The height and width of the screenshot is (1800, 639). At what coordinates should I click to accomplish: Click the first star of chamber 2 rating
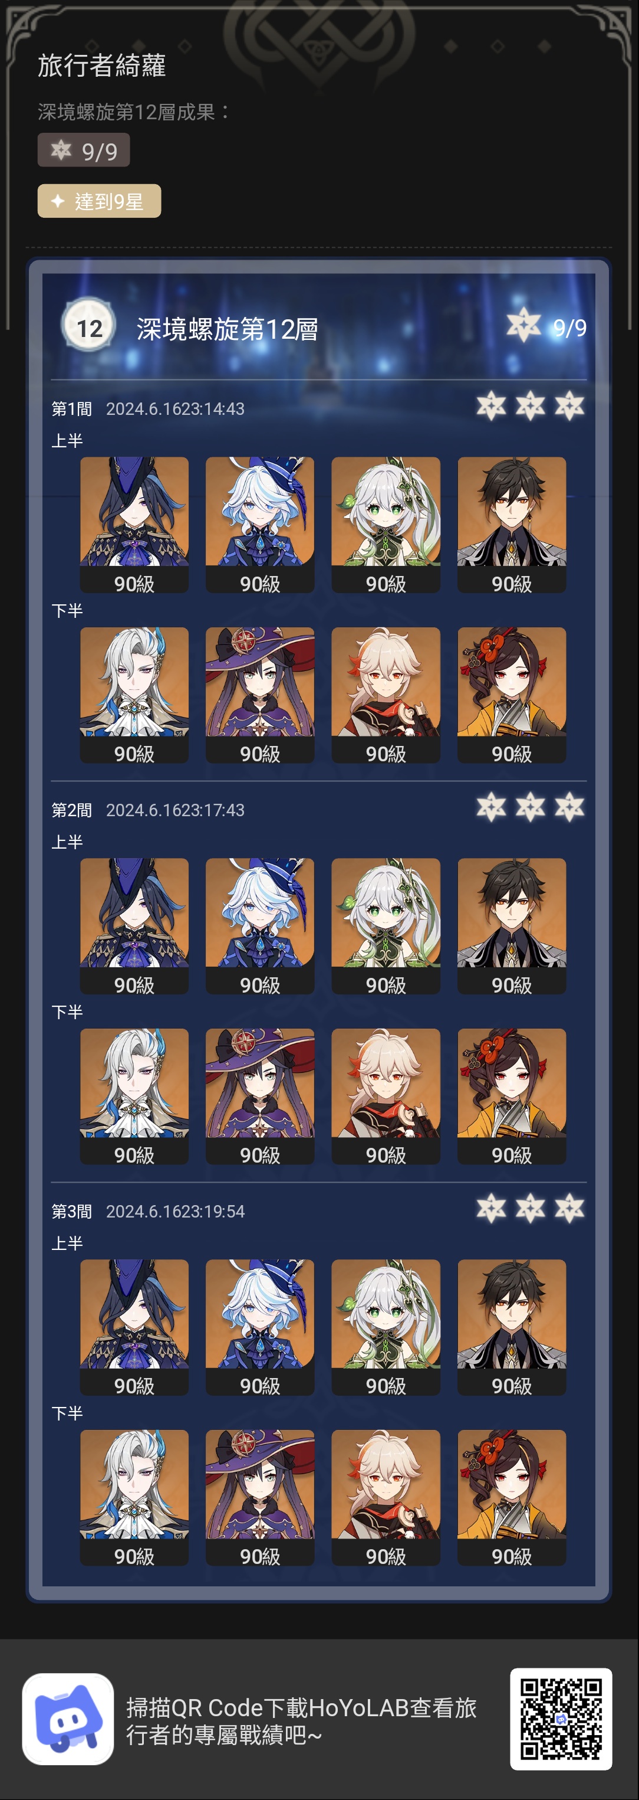tap(491, 808)
